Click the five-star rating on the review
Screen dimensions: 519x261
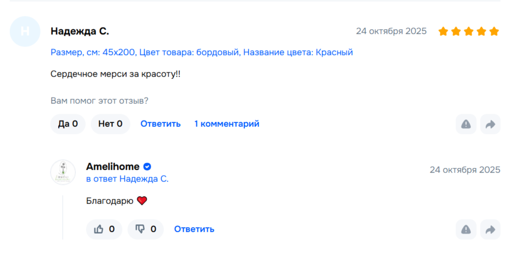468,32
